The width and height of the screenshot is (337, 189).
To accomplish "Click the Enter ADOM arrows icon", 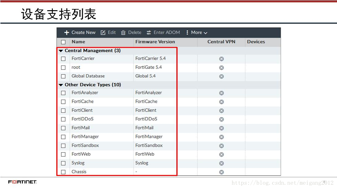I will pyautogui.click(x=149, y=33).
